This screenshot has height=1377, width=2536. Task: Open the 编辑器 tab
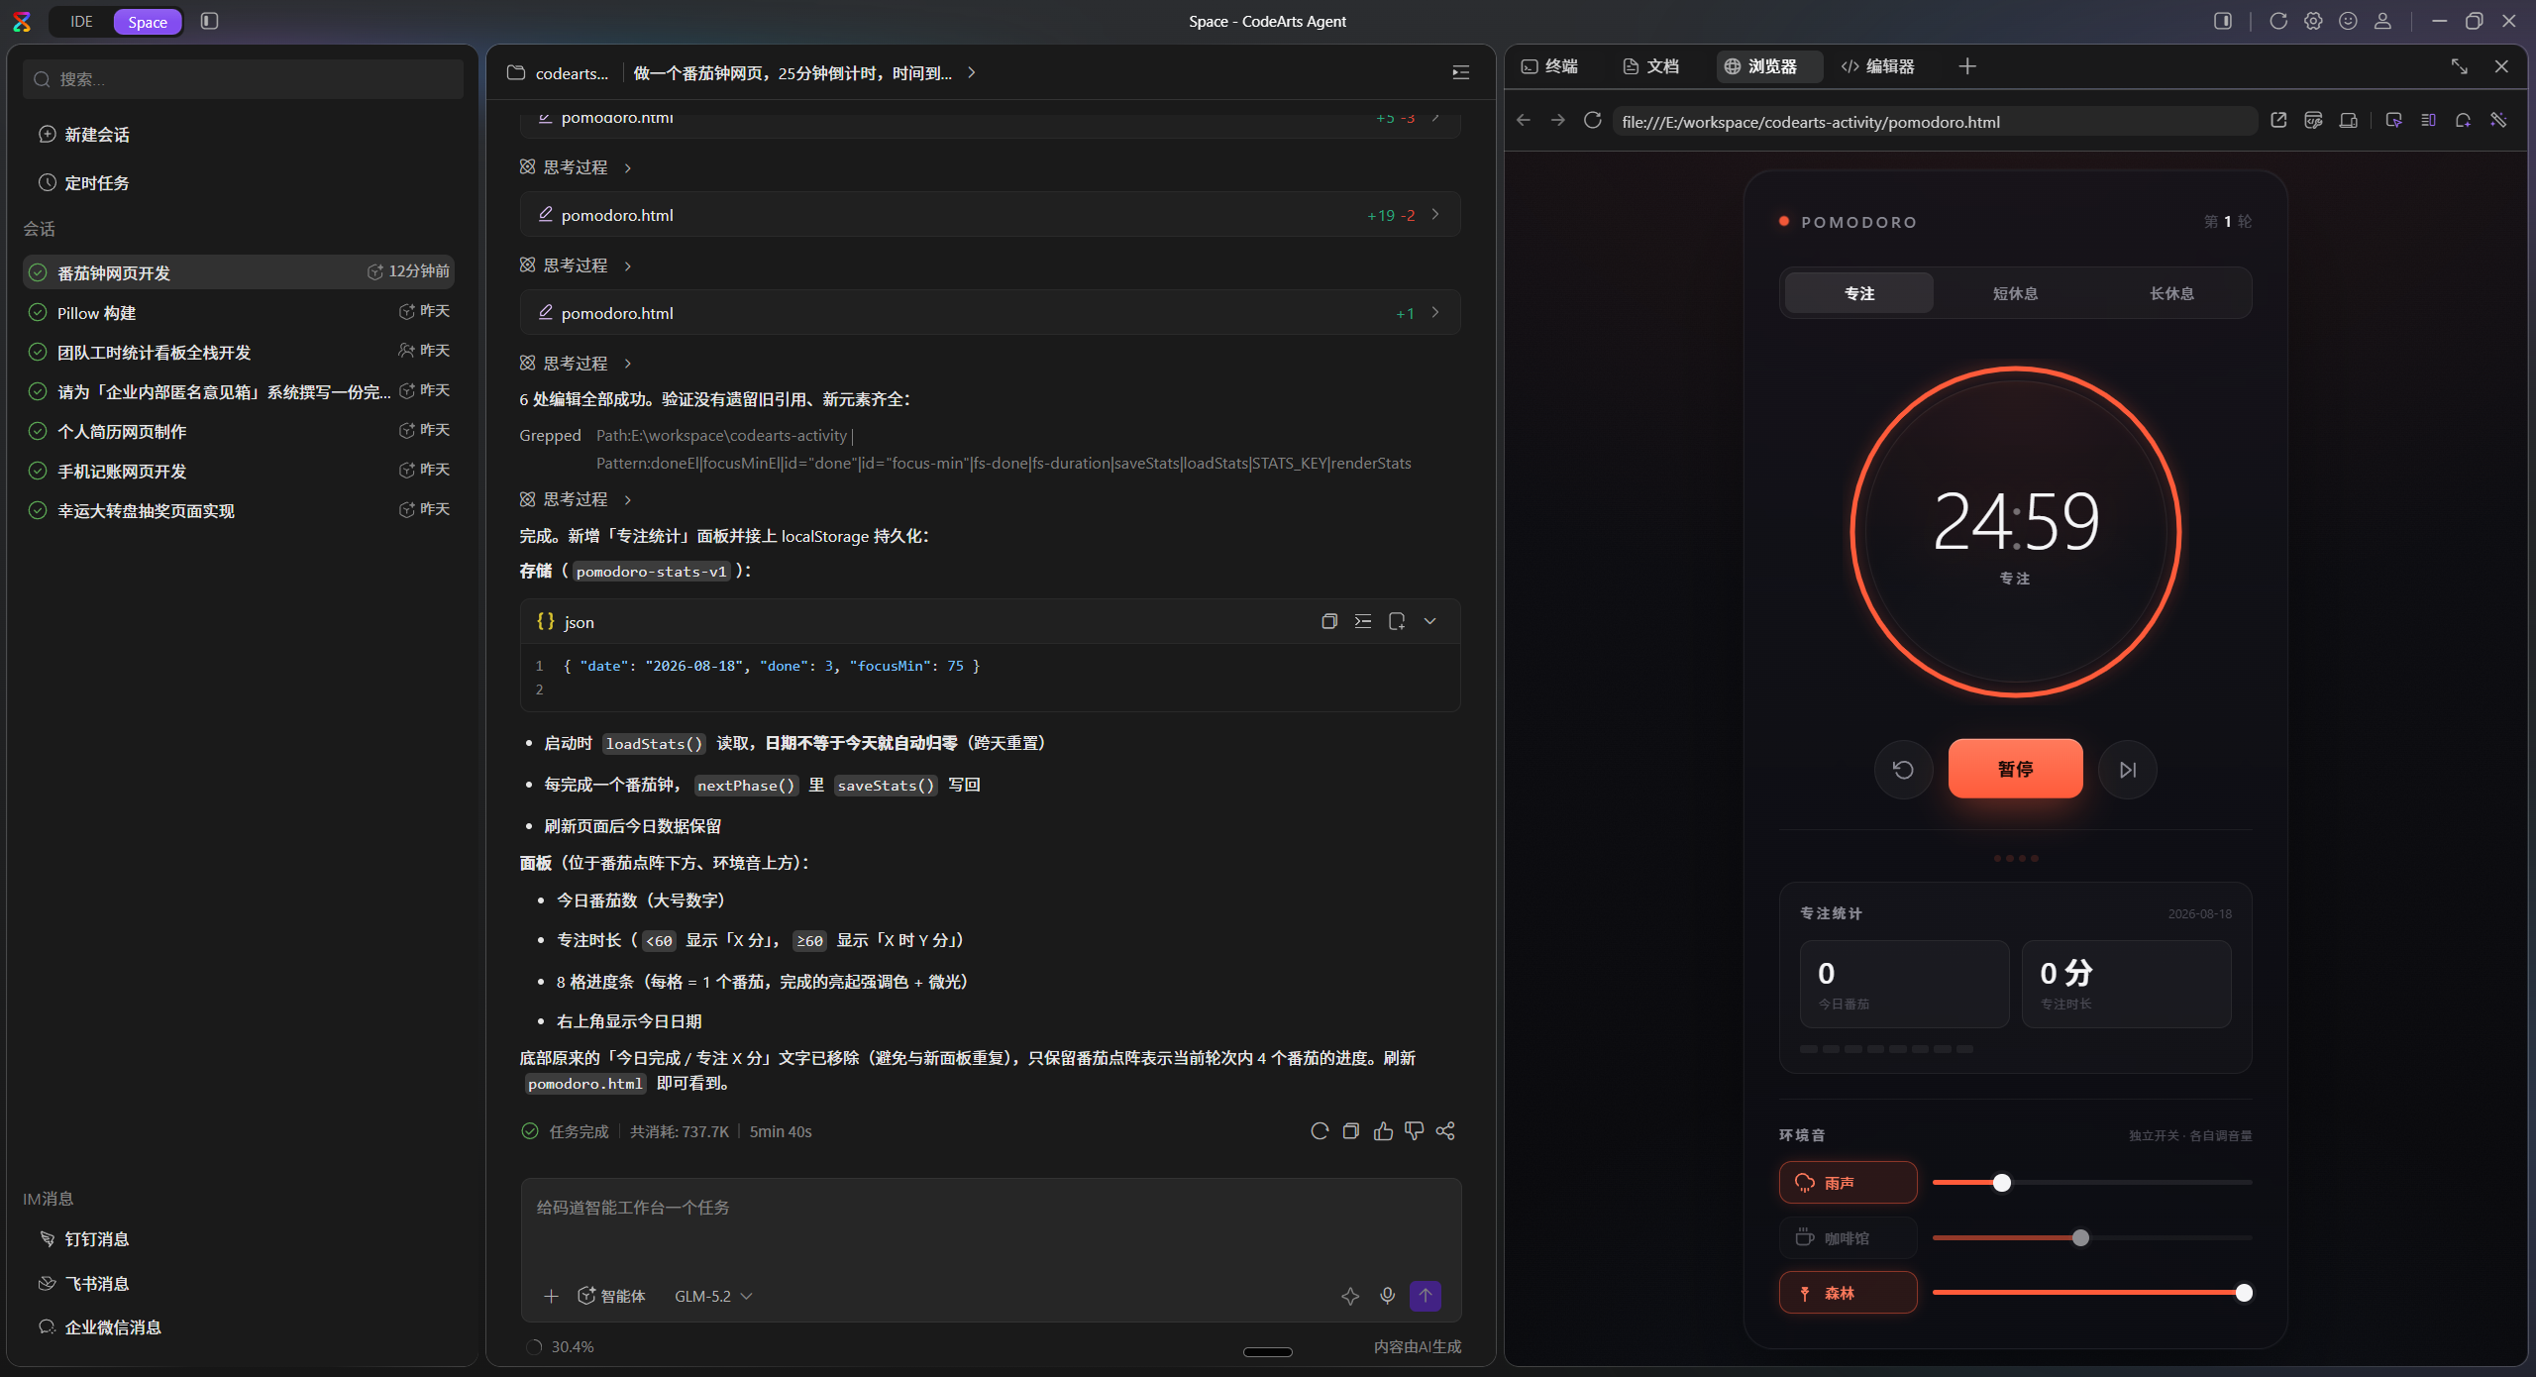1877,66
